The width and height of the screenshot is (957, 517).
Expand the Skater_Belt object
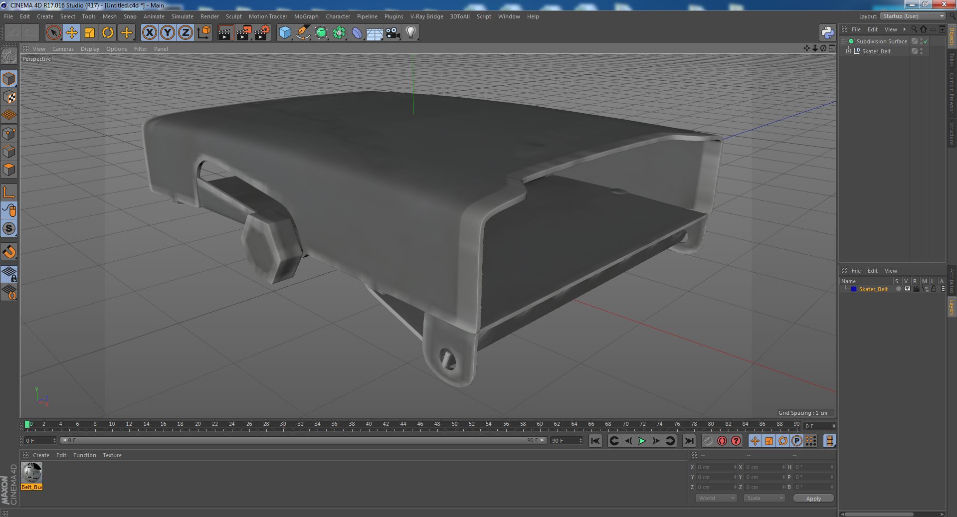(x=849, y=51)
